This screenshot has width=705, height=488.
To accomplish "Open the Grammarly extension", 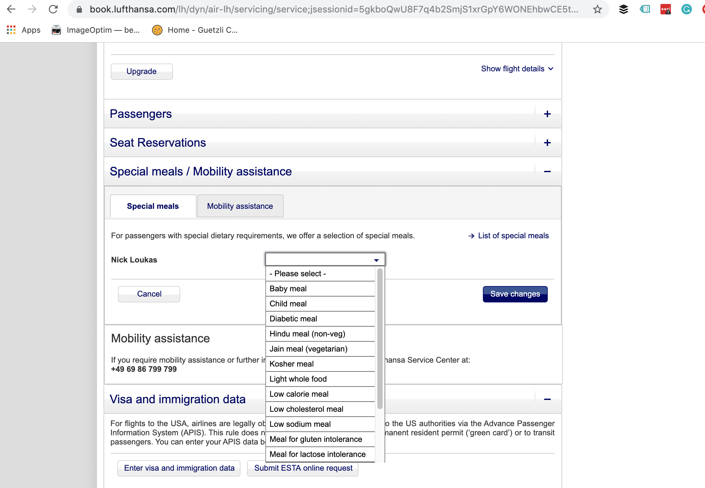I will click(x=686, y=9).
